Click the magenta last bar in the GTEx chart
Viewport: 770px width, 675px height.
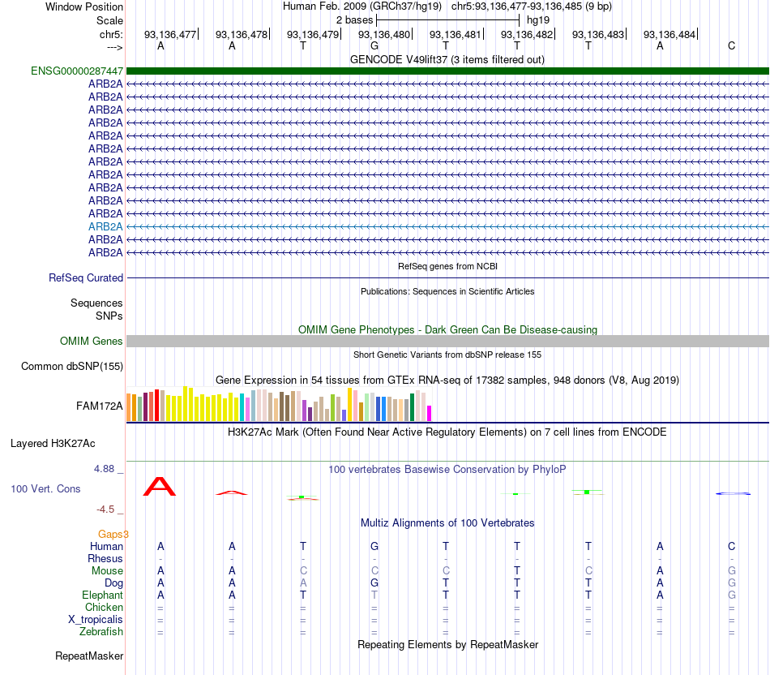pyautogui.click(x=430, y=413)
